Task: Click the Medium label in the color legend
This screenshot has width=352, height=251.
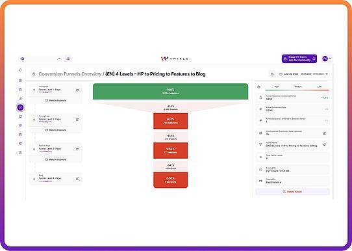Action: click(298, 86)
